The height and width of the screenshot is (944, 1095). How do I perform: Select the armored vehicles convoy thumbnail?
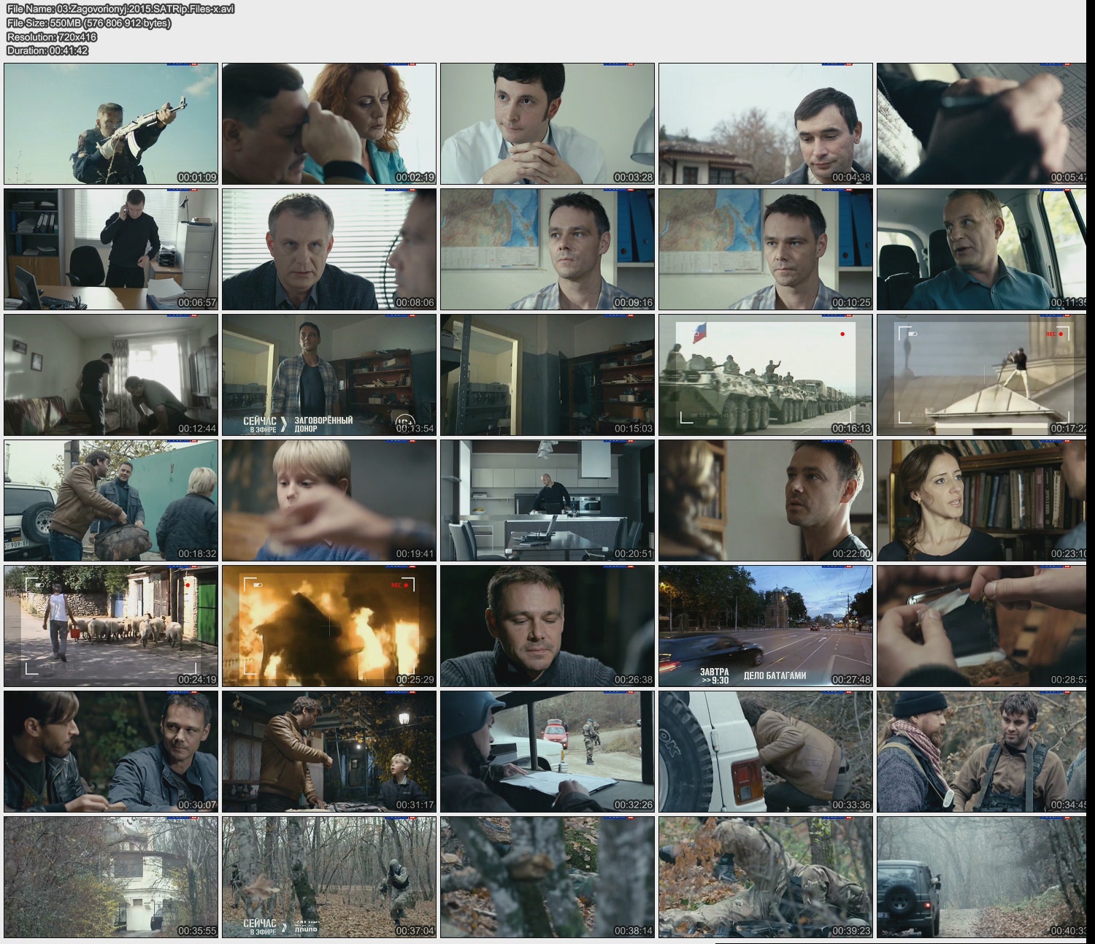tap(766, 375)
